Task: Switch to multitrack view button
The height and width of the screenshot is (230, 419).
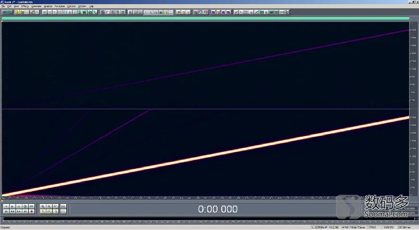Action: click(x=7, y=12)
